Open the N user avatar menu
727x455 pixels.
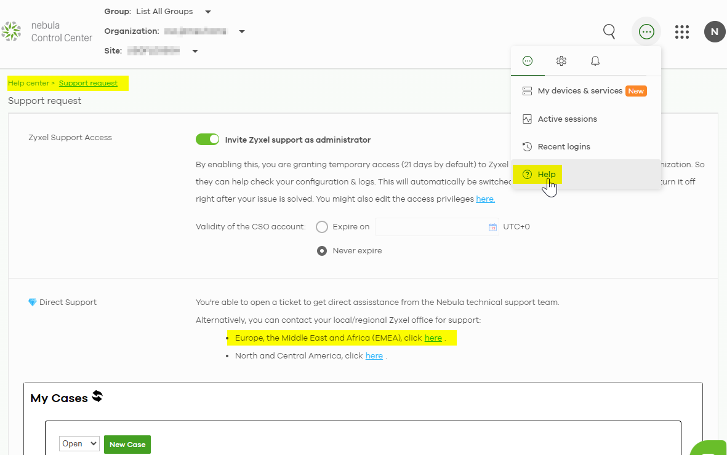click(x=715, y=31)
